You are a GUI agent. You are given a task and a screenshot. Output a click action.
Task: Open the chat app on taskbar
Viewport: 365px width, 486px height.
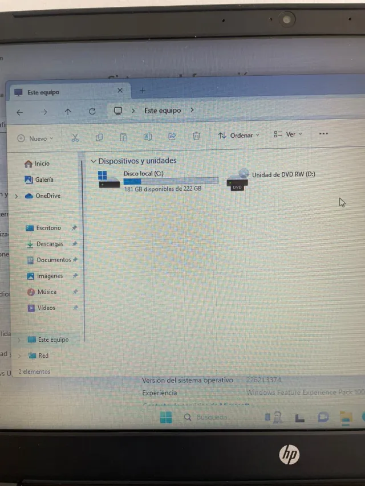coord(323,418)
